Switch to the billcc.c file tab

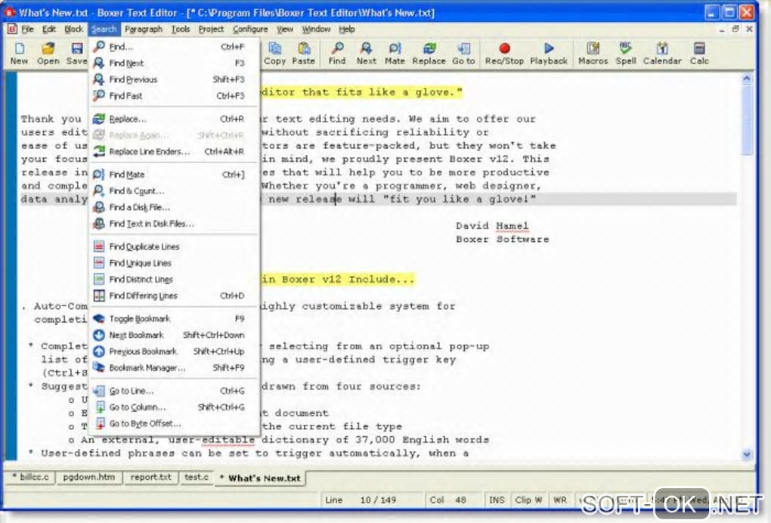30,477
